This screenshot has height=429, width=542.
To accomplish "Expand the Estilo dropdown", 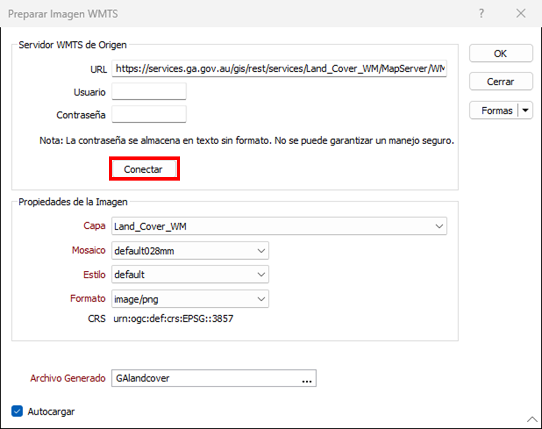I will click(260, 275).
